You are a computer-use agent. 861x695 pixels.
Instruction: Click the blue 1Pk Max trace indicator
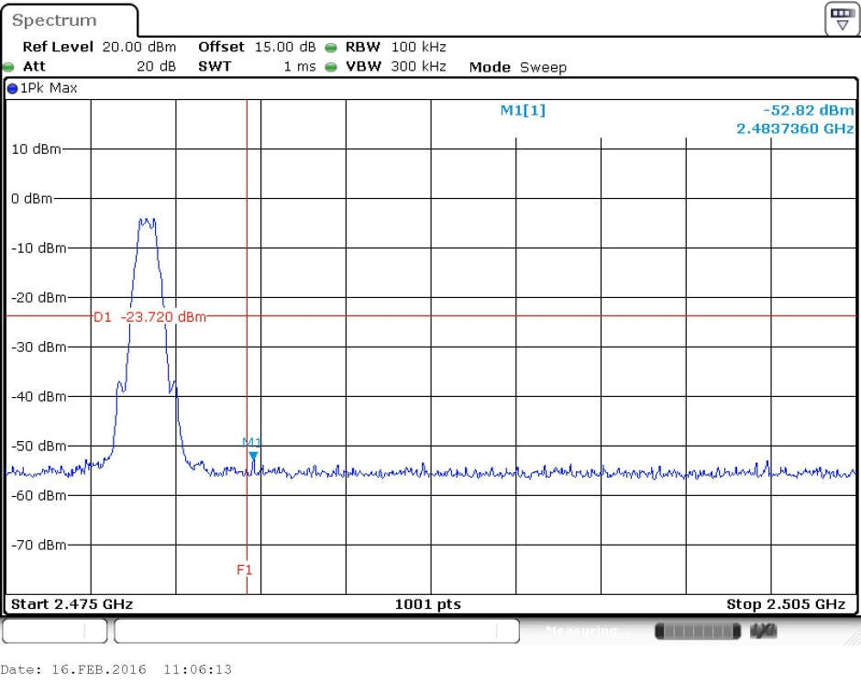(x=12, y=88)
